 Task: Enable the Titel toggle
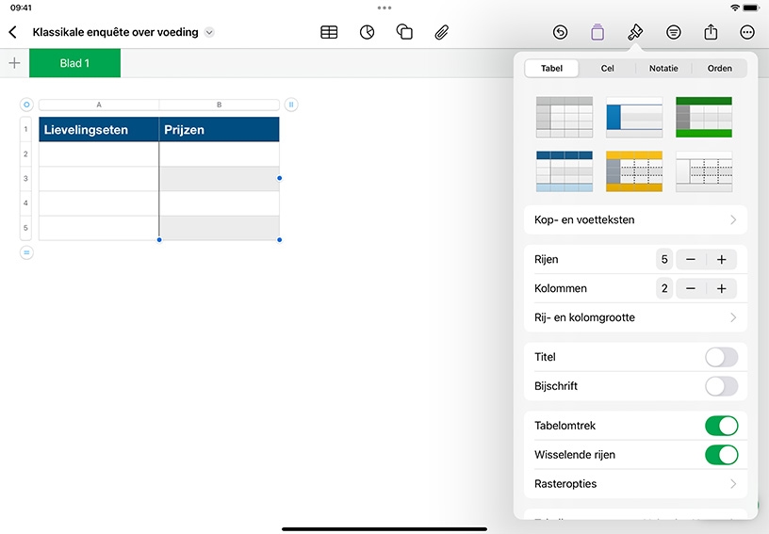[722, 357]
